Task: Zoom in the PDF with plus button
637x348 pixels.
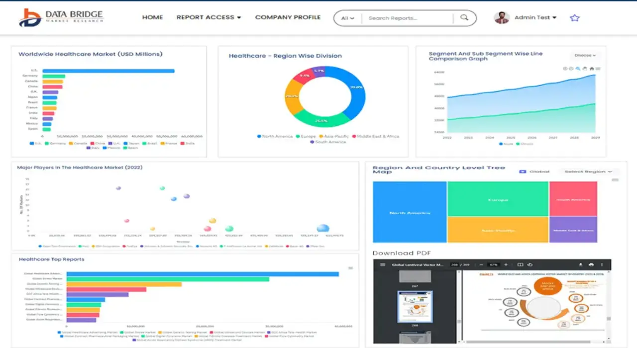Action: [506, 264]
